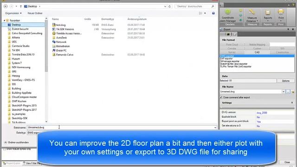297x167 pixels.
Task: Click Ordner ausblenden to hide folders
Action: point(16,142)
